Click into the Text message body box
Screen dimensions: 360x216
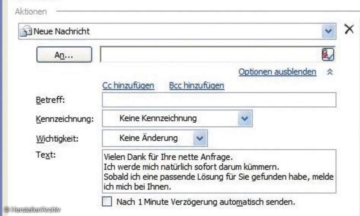219,171
